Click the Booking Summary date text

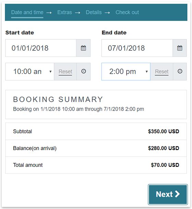(79, 109)
